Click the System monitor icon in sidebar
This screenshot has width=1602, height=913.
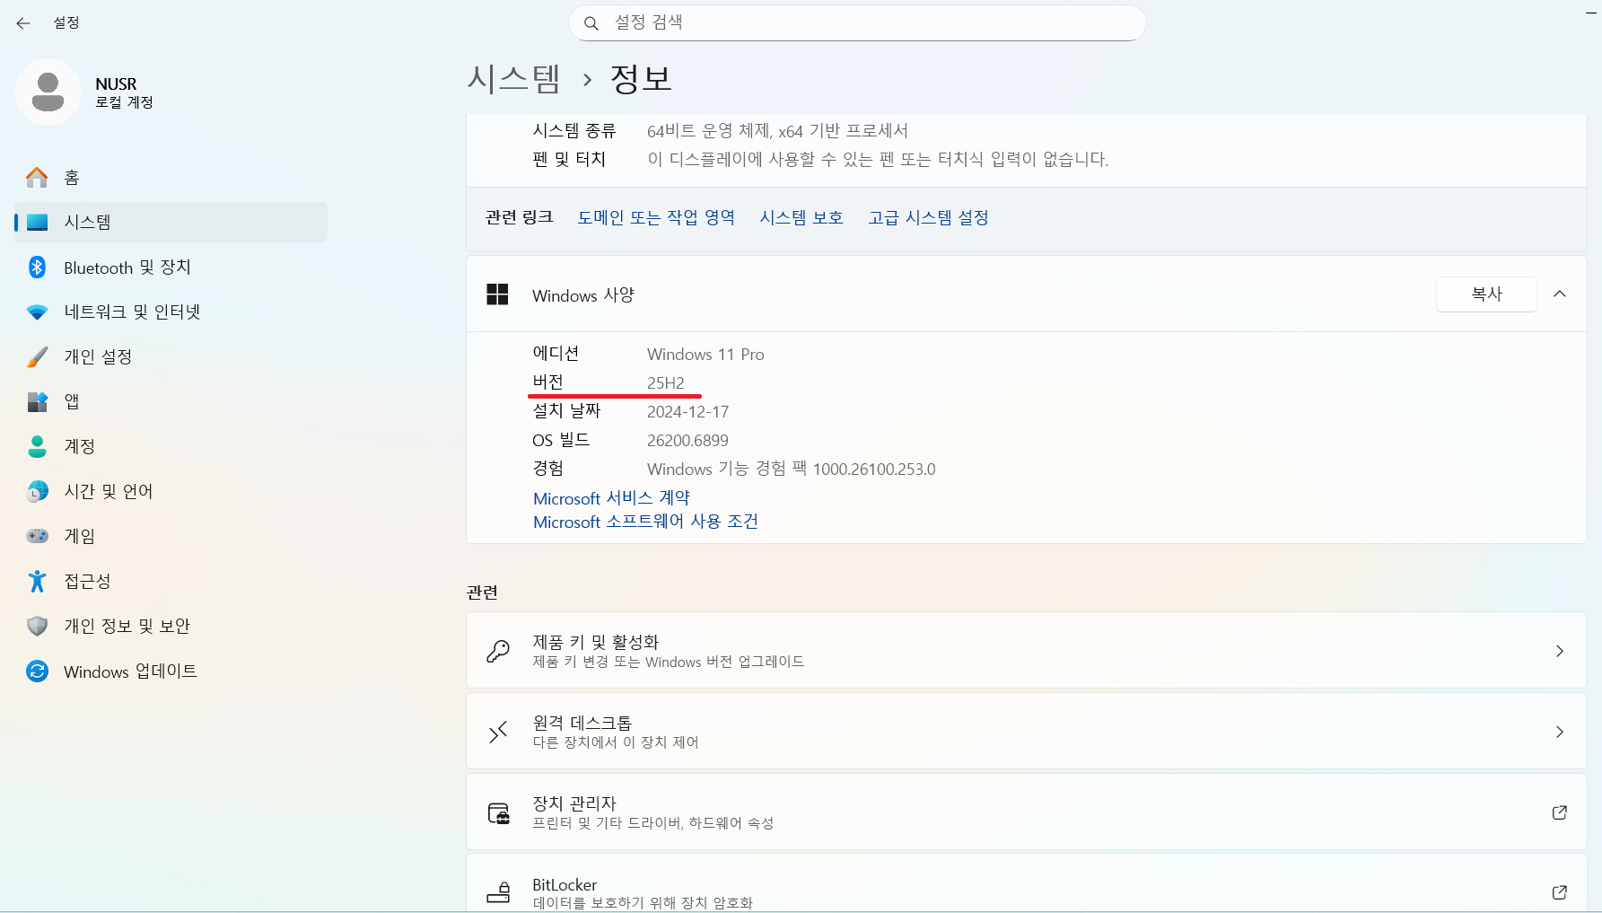pyautogui.click(x=37, y=222)
